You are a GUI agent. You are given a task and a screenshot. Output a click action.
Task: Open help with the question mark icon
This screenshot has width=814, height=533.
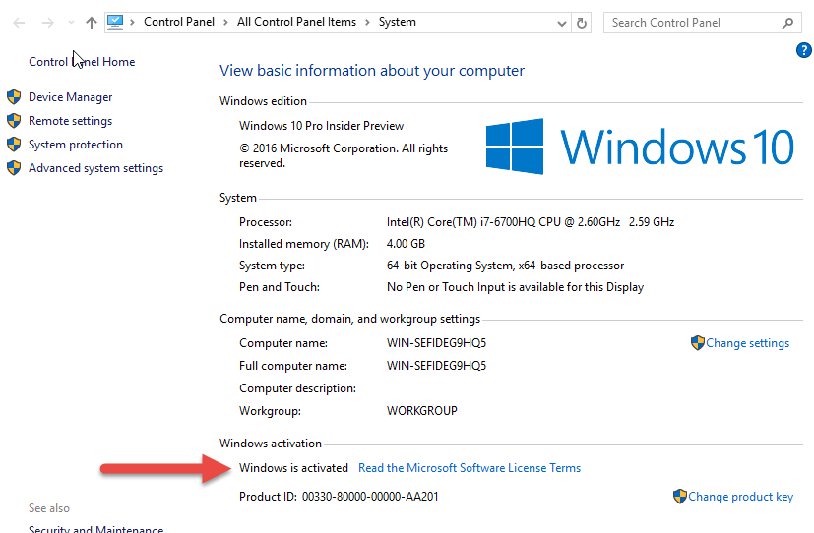tap(804, 50)
